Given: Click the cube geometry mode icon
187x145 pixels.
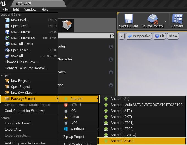Looking at the screenshot, I should tap(67, 25).
